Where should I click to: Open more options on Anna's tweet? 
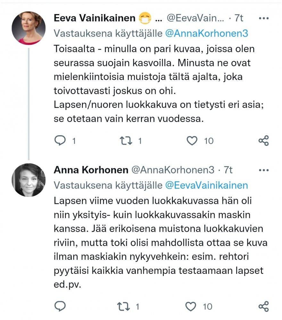coord(263,170)
